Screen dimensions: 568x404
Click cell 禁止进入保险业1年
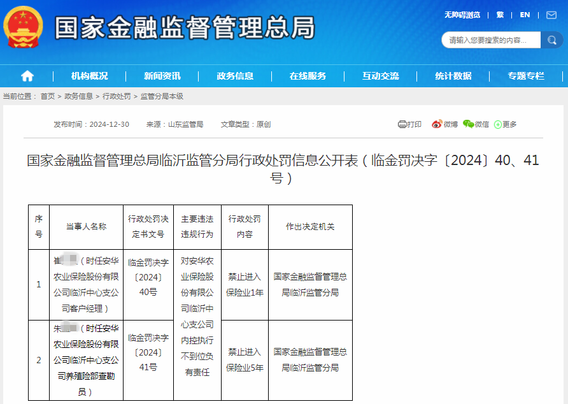click(245, 285)
